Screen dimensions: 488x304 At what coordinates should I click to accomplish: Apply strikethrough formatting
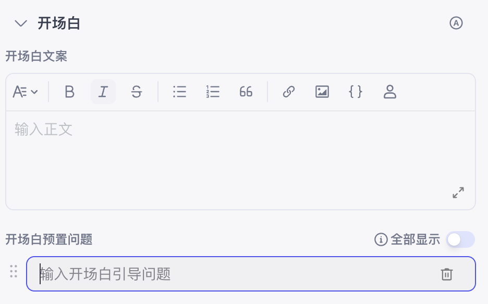click(x=136, y=92)
